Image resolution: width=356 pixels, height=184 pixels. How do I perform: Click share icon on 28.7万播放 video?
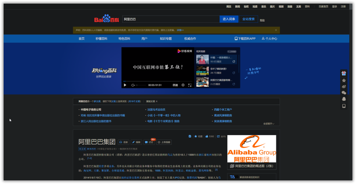pos(234,73)
